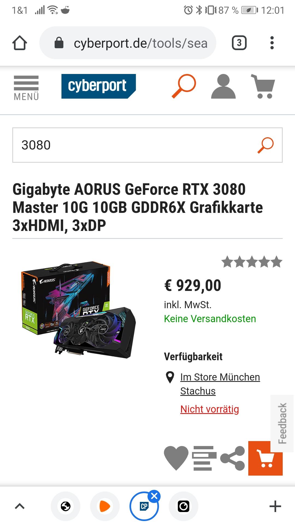Screen dimensions: 295x526
Task: Open the browser three-dot overflow menu
Action: click(x=272, y=43)
